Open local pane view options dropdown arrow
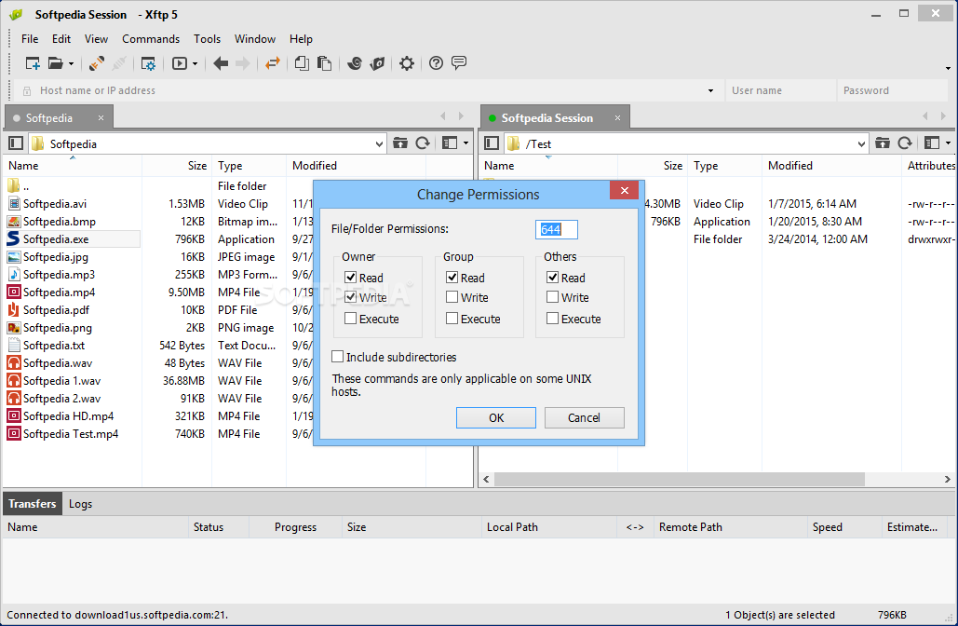Screen dimensions: 958x626 pos(466,143)
